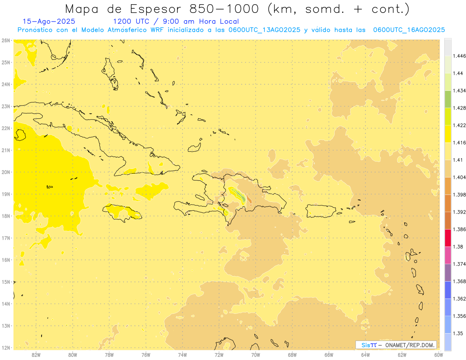Click the 'Pronóstico con el Modelo Atmosférico WRF' line
The image size is (466, 360).
(x=231, y=30)
